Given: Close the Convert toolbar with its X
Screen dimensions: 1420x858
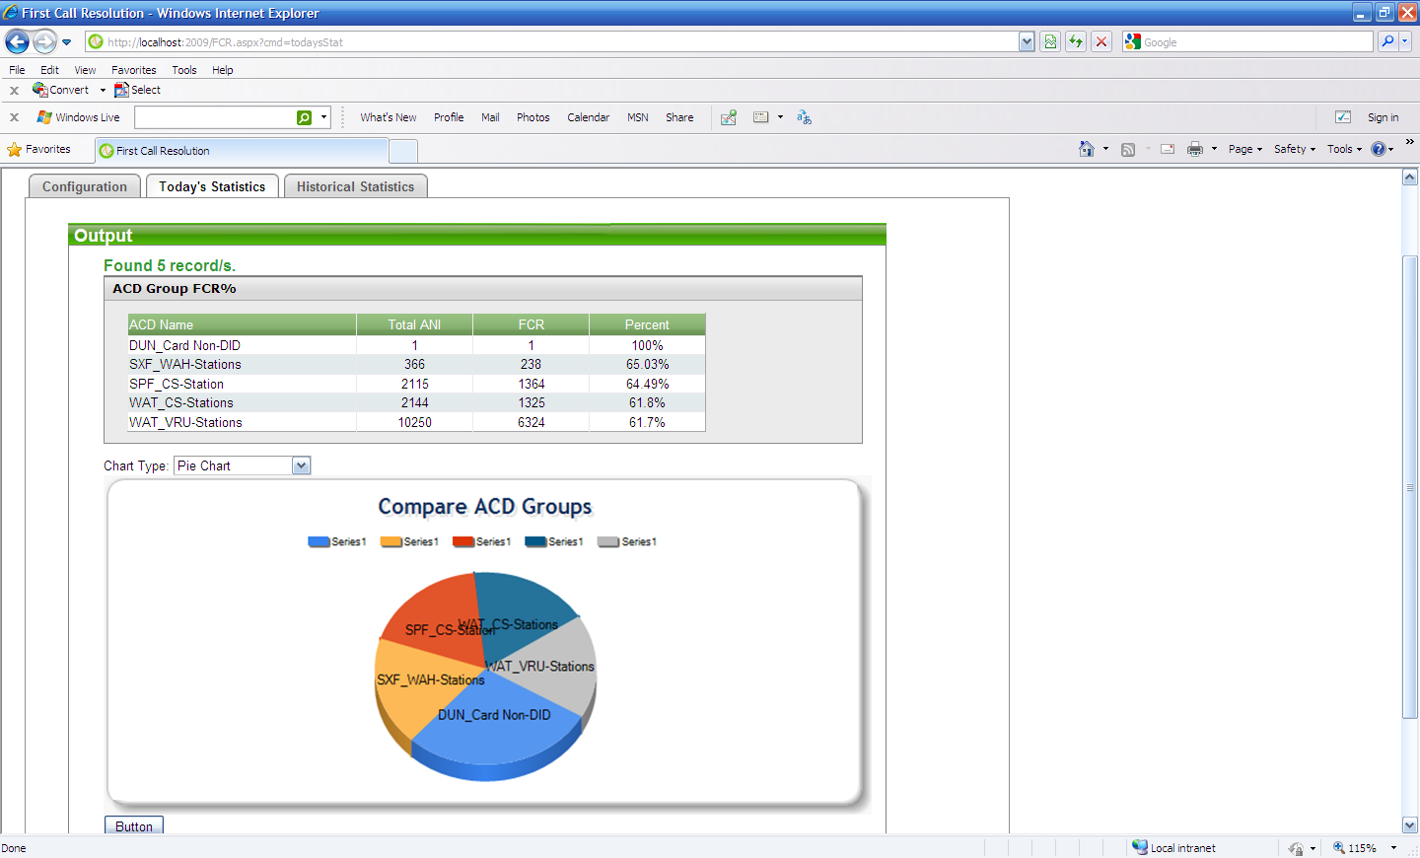Looking at the screenshot, I should tap(14, 90).
